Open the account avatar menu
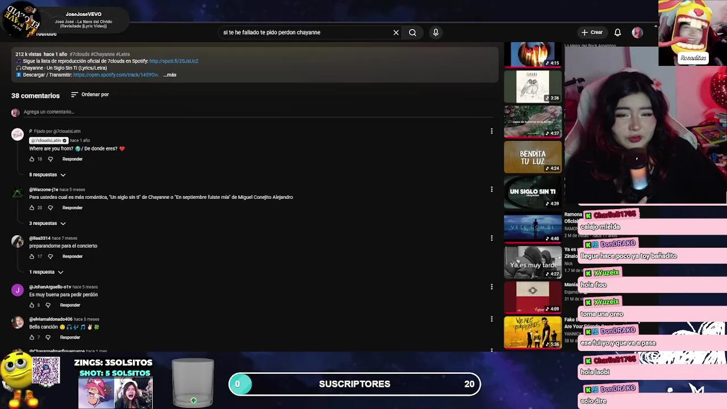The height and width of the screenshot is (409, 727). pos(637,32)
